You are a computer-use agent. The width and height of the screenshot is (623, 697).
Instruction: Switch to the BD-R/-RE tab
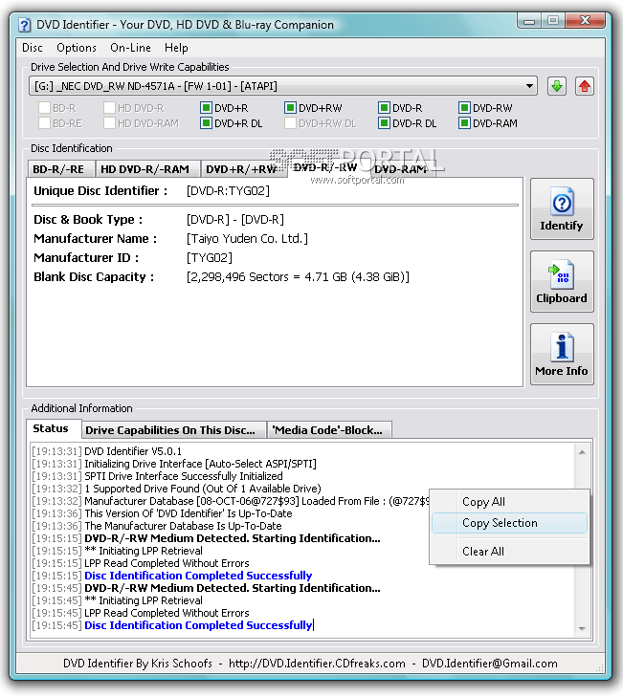point(61,169)
